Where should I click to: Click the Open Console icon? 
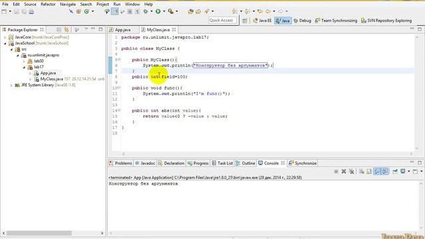[415, 171]
